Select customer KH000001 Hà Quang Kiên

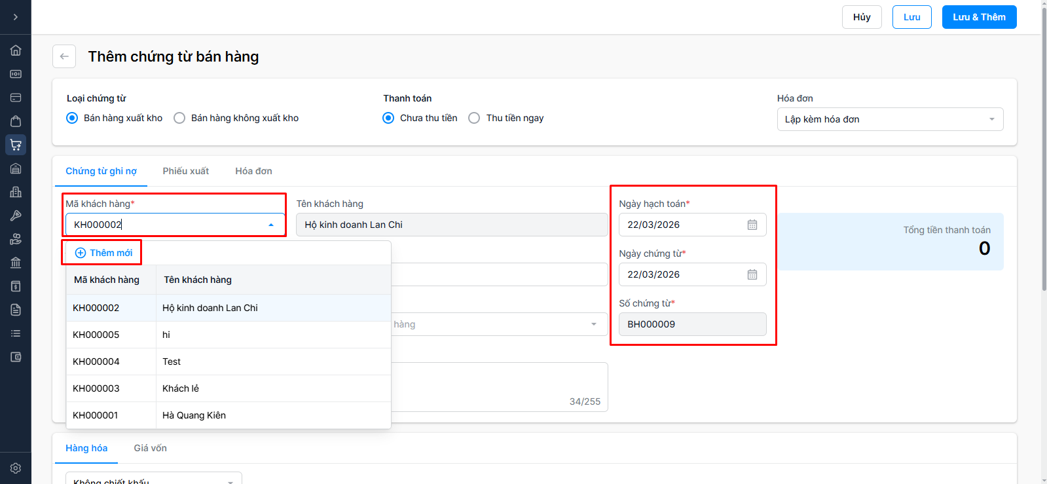click(194, 415)
